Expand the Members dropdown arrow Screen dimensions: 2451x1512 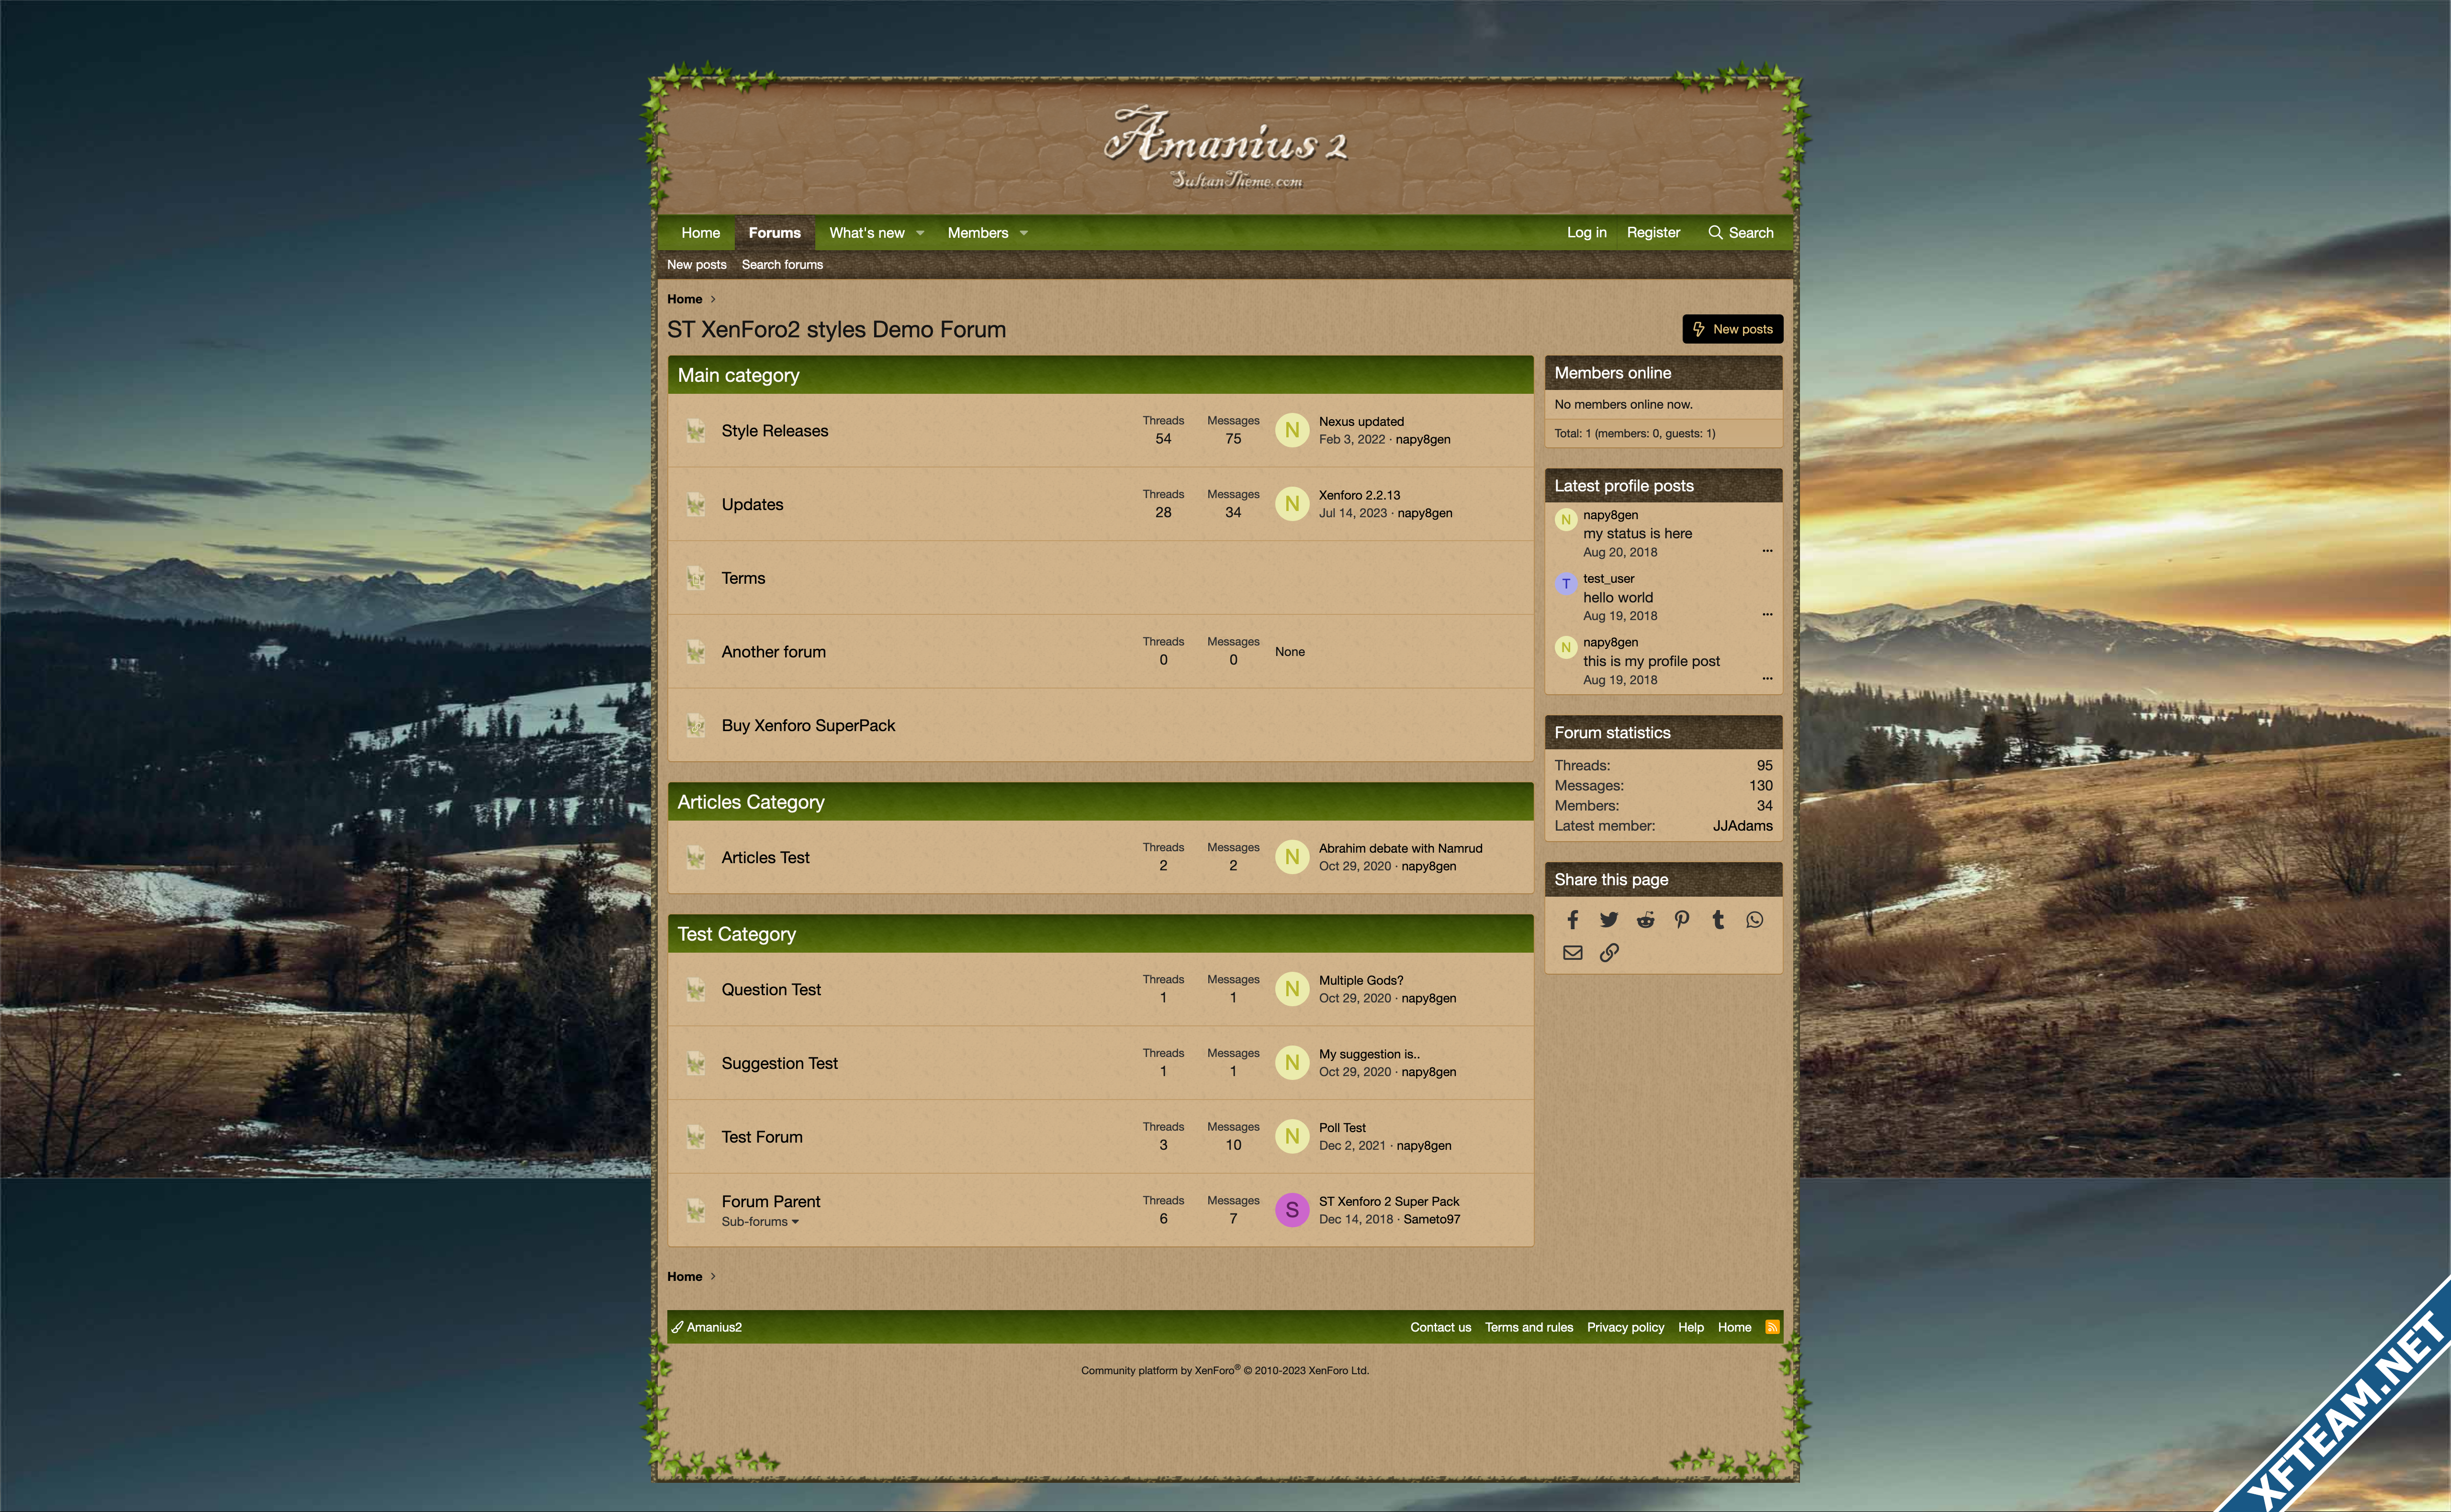click(1023, 233)
